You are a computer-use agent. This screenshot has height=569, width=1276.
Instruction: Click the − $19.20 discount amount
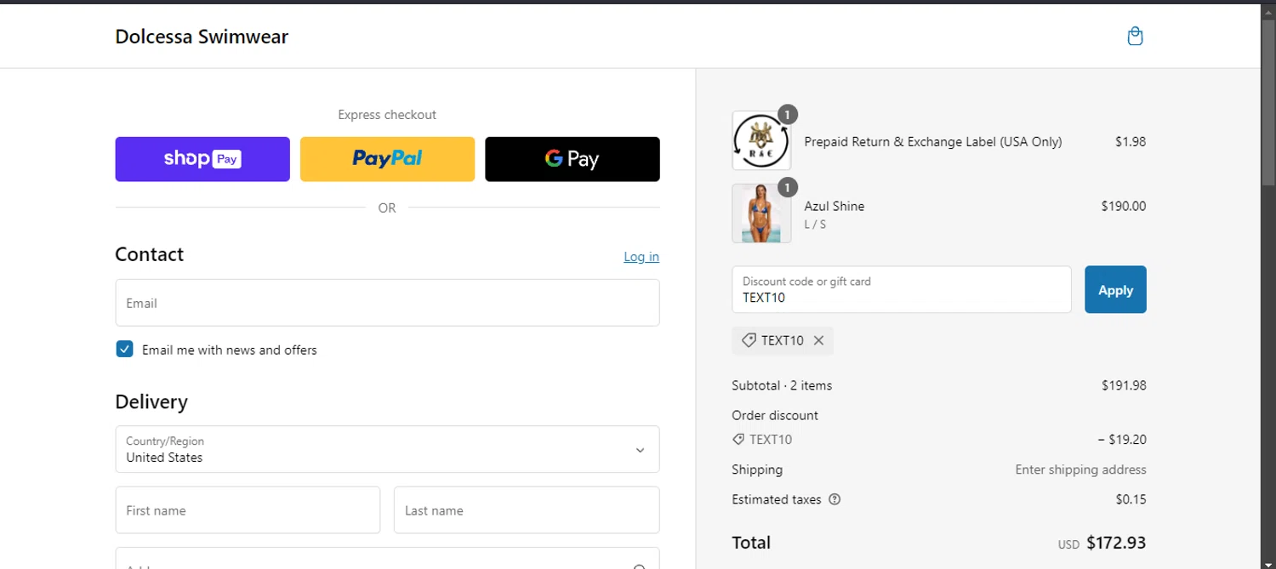1122,440
